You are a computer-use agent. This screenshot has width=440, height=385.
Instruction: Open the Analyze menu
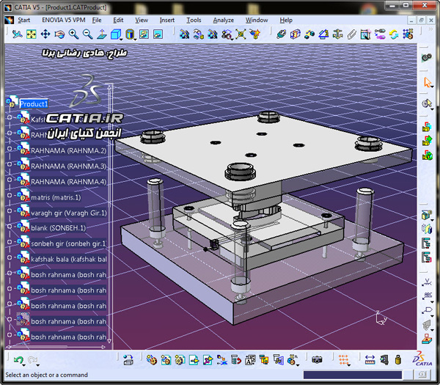point(224,21)
